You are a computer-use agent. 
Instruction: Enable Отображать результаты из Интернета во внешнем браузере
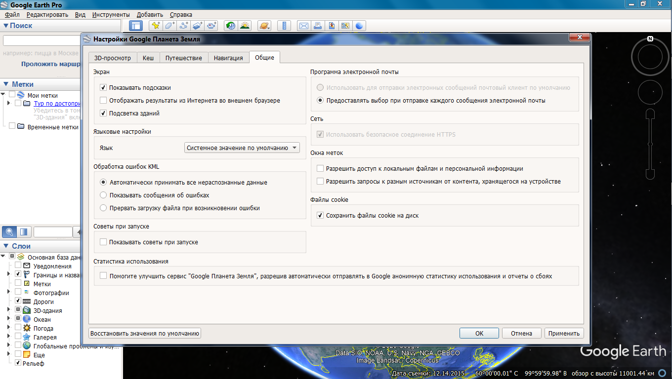pyautogui.click(x=103, y=100)
